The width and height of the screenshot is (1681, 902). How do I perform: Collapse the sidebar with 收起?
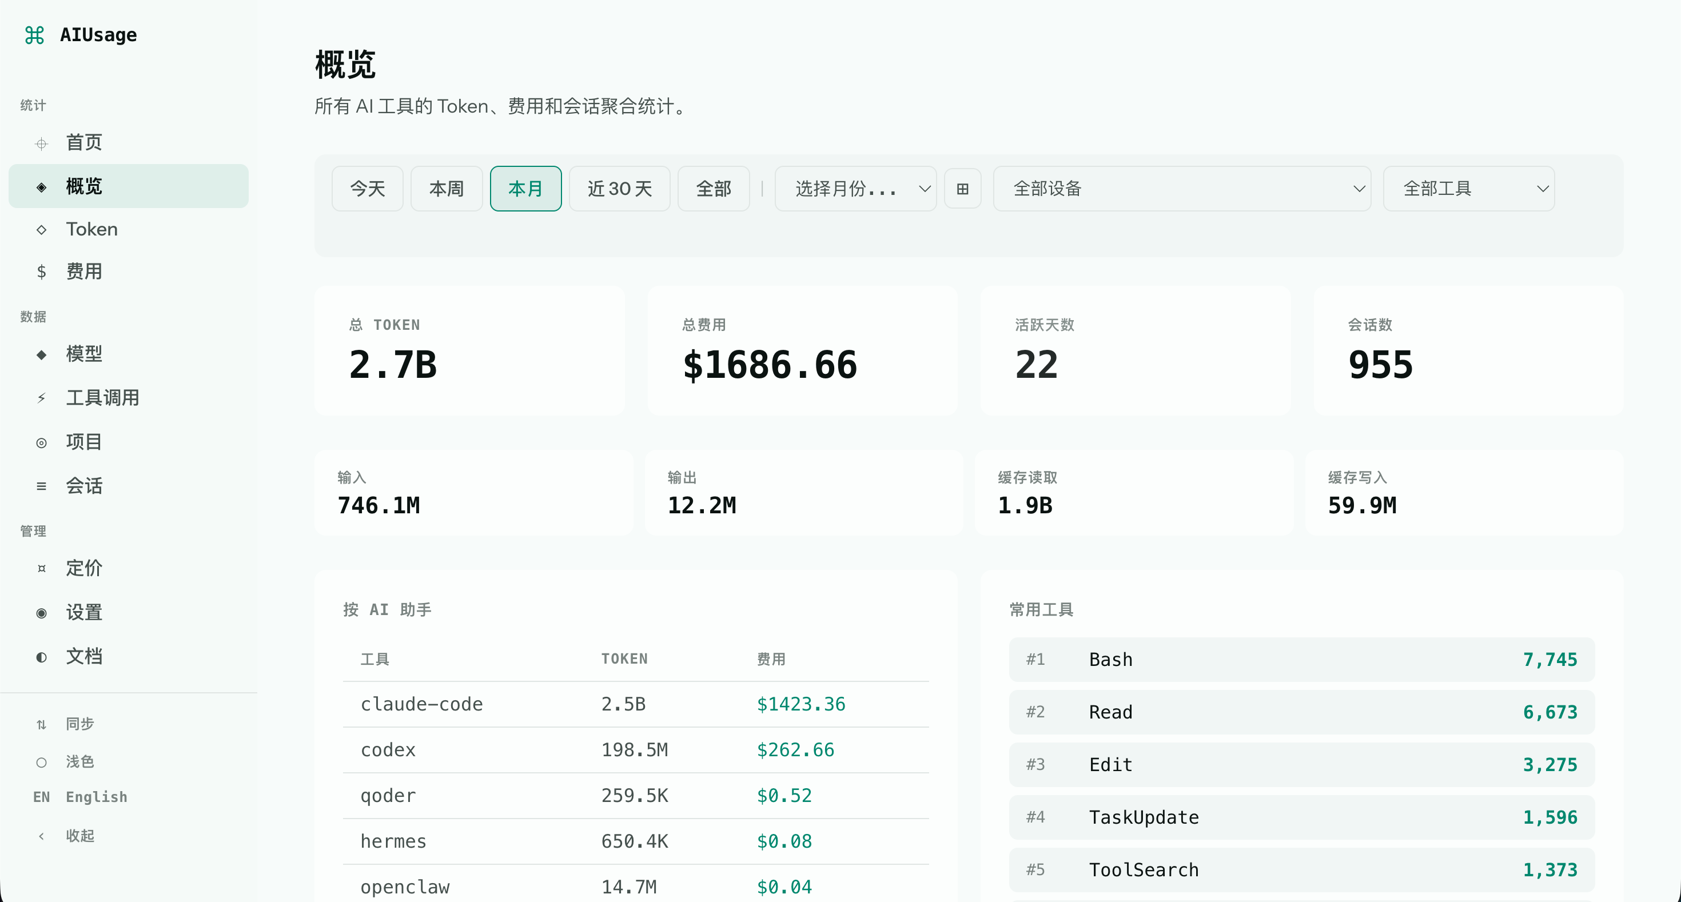click(x=129, y=836)
